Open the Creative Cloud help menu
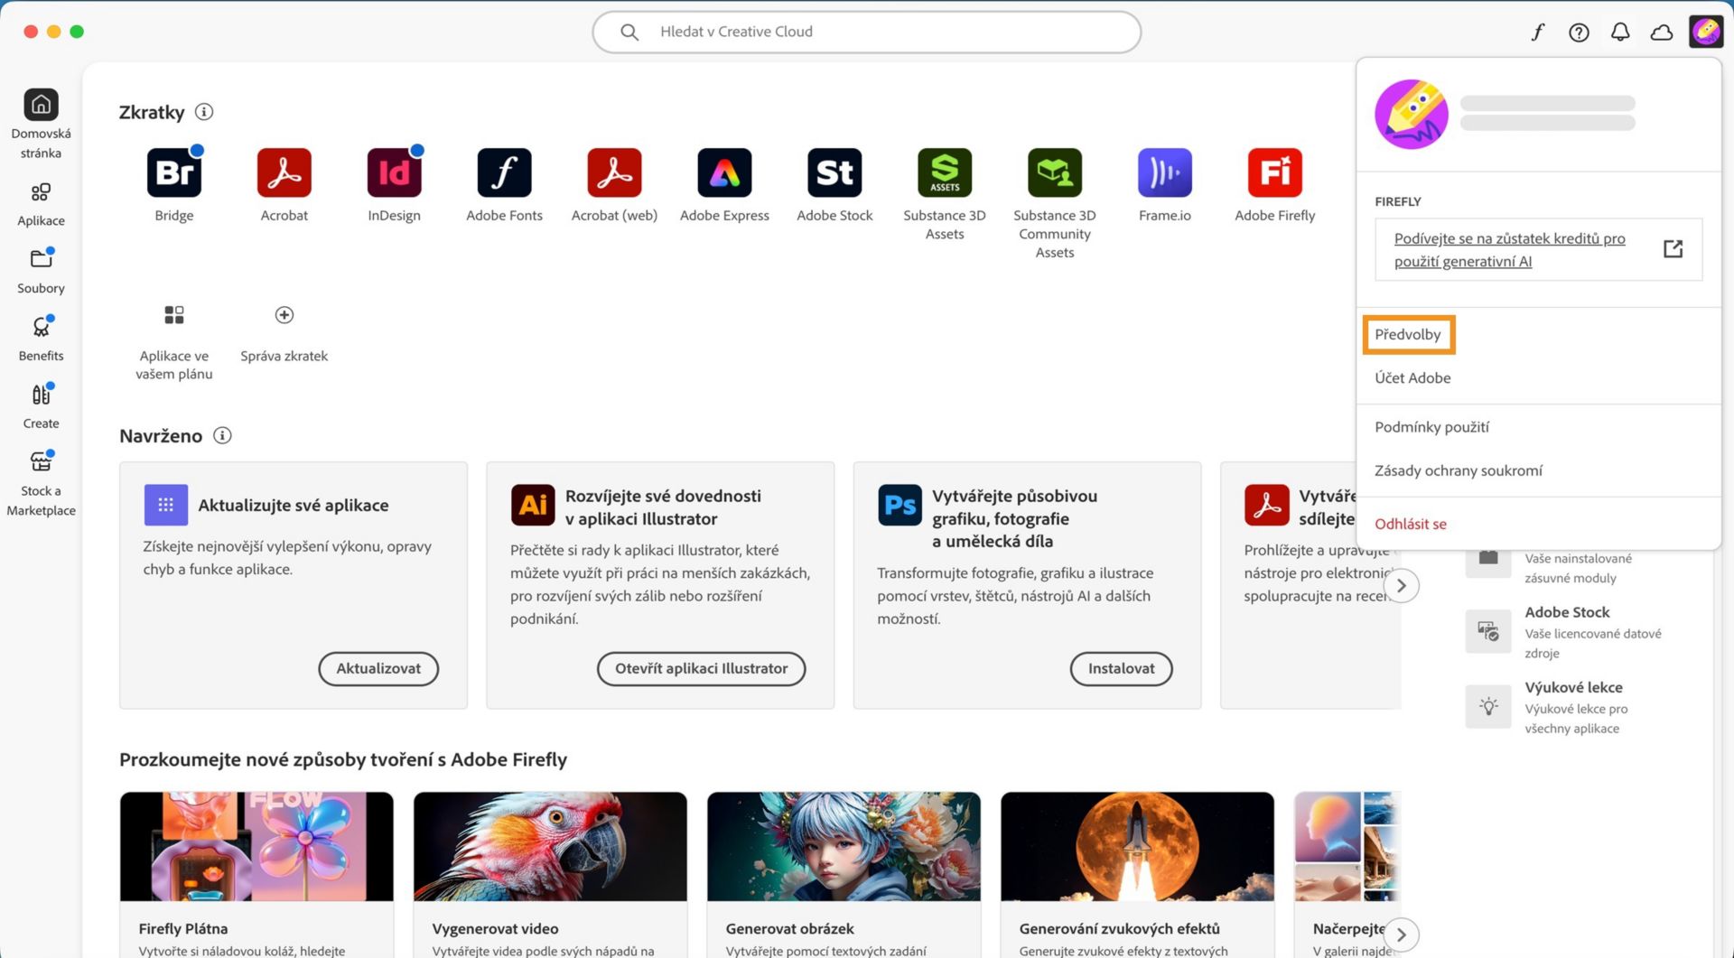Image resolution: width=1734 pixels, height=958 pixels. tap(1580, 32)
